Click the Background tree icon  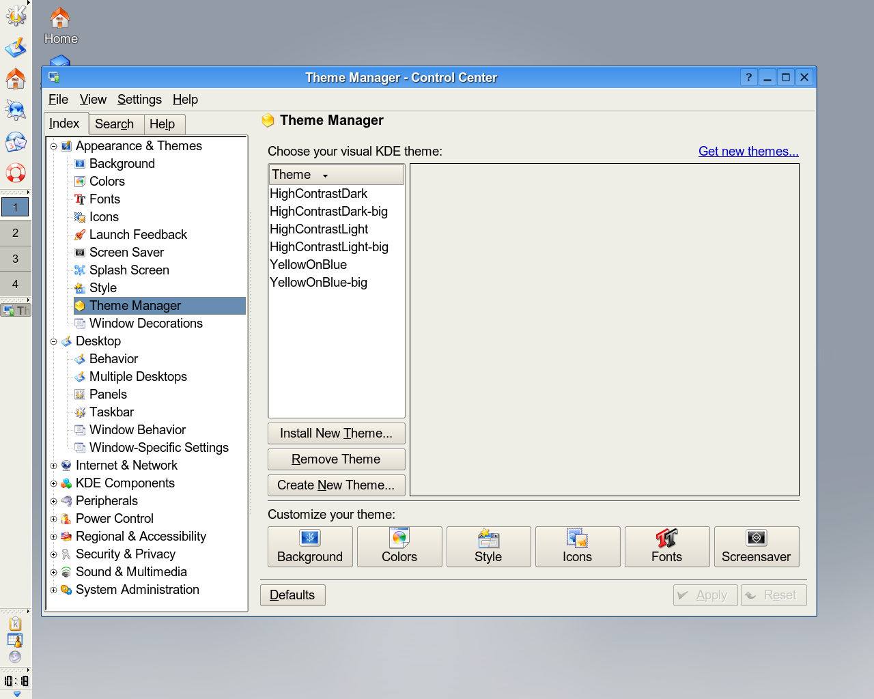(x=80, y=164)
